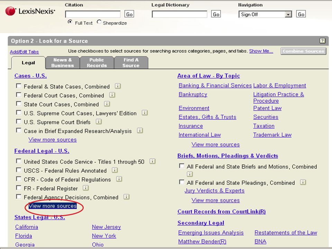View info for Federal Agency Decisions, Combined
Image resolution: width=332 pixels, height=249 pixels.
tap(127, 197)
